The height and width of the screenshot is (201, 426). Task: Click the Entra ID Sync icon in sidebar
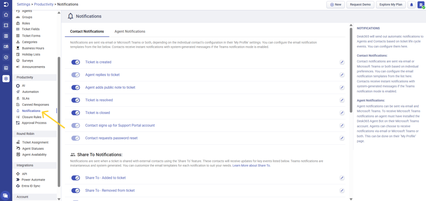(18, 186)
